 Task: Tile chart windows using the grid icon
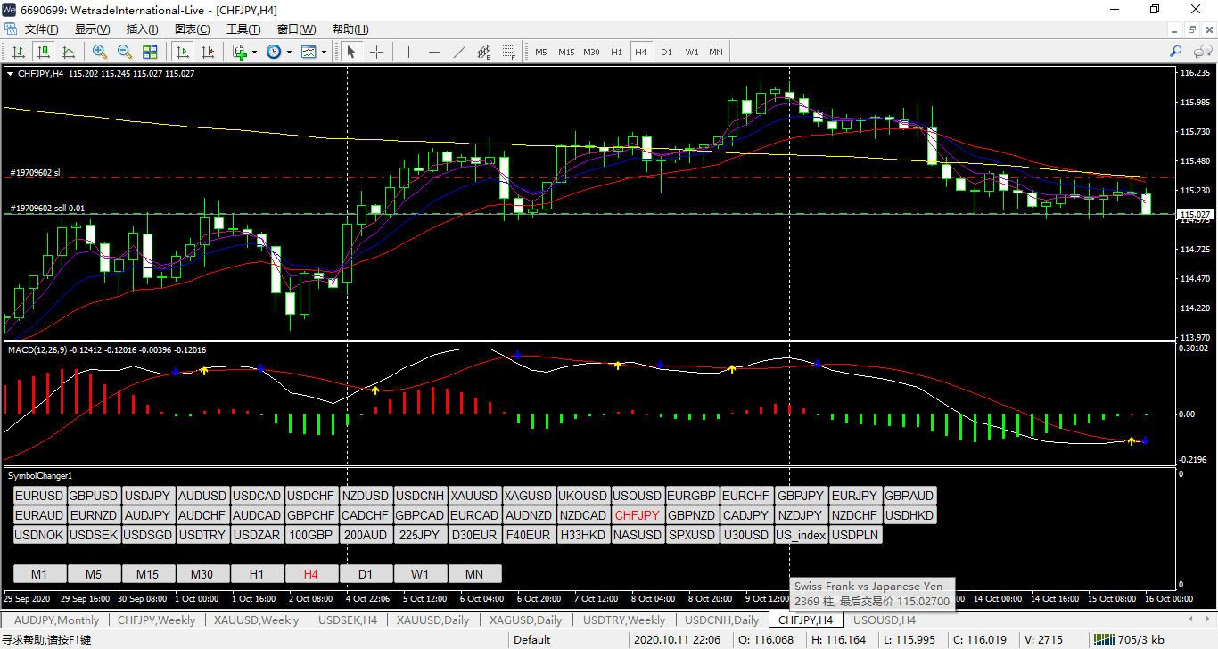click(x=150, y=52)
